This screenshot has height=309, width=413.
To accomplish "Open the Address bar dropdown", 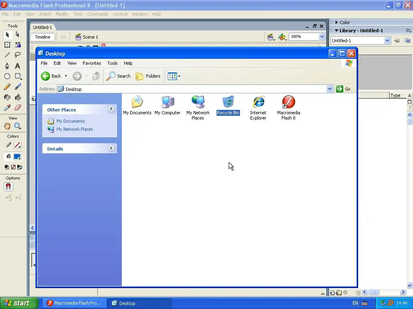I will click(x=330, y=89).
